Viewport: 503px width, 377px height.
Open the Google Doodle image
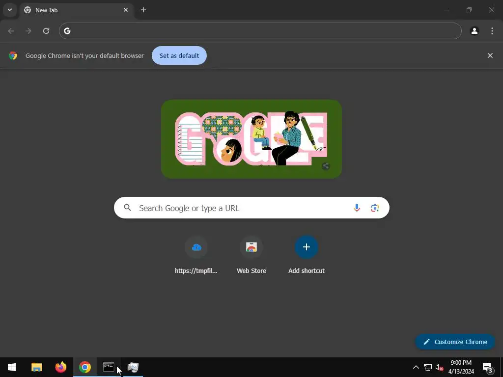pos(251,139)
